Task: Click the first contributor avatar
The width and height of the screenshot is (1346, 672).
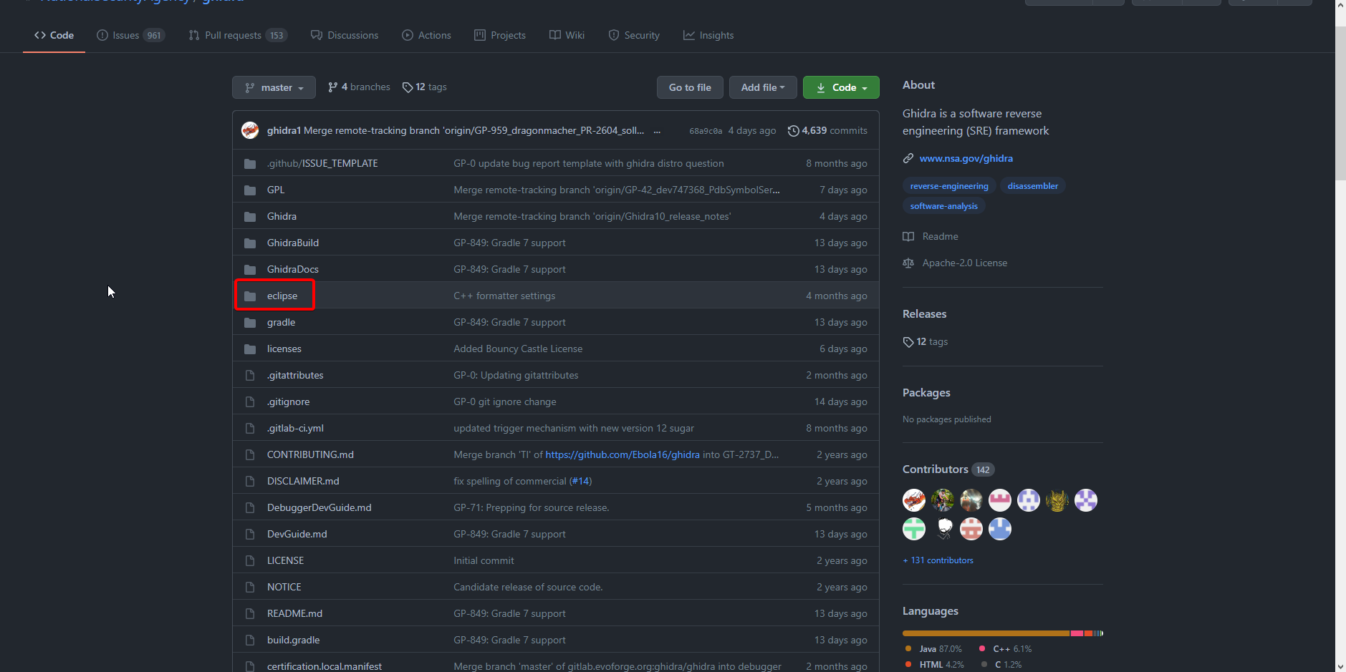Action: 914,500
